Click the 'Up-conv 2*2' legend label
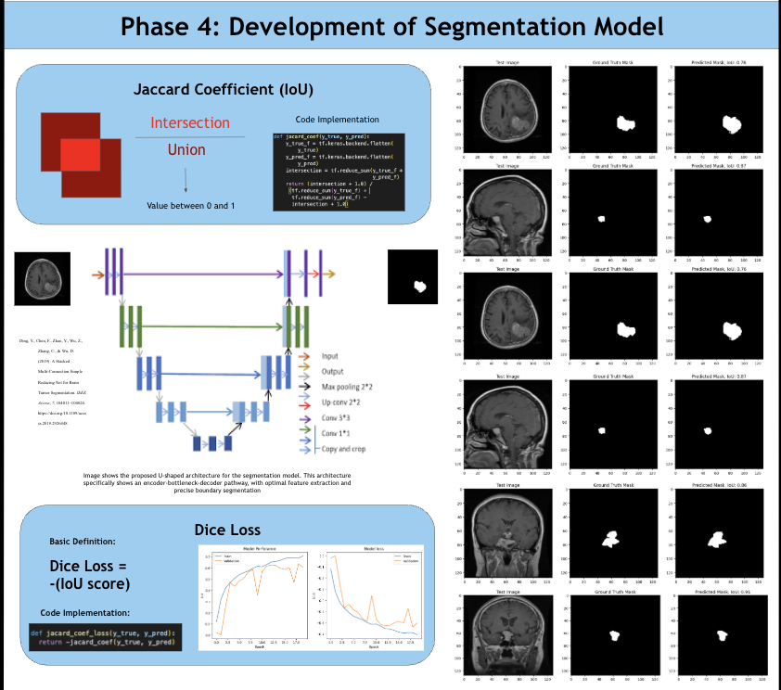This screenshot has width=781, height=690. [x=340, y=402]
